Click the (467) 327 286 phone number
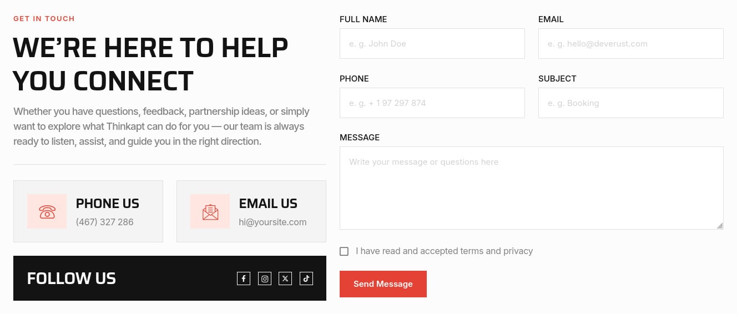 [x=105, y=222]
